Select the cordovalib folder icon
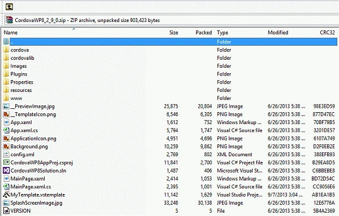The width and height of the screenshot is (339, 216). click(x=6, y=58)
